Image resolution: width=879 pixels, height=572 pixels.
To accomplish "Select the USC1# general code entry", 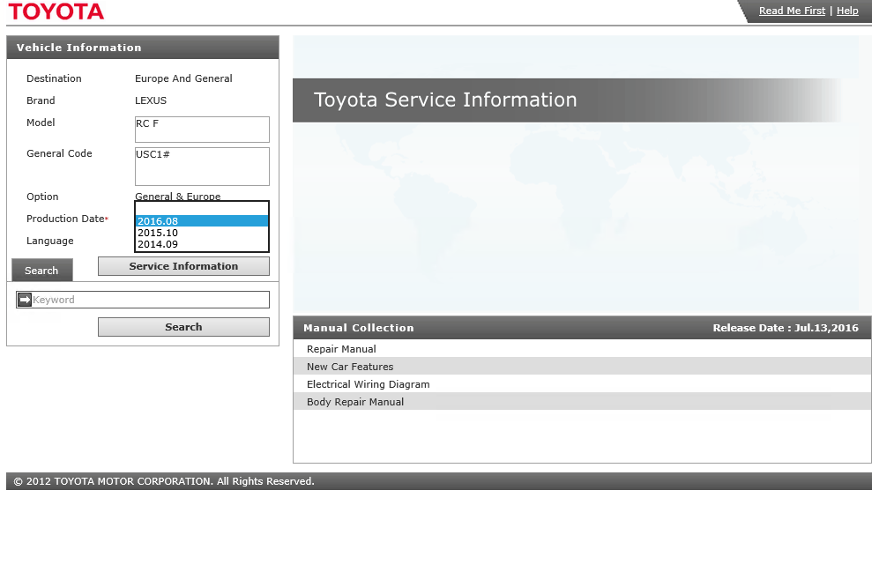I will (x=153, y=154).
